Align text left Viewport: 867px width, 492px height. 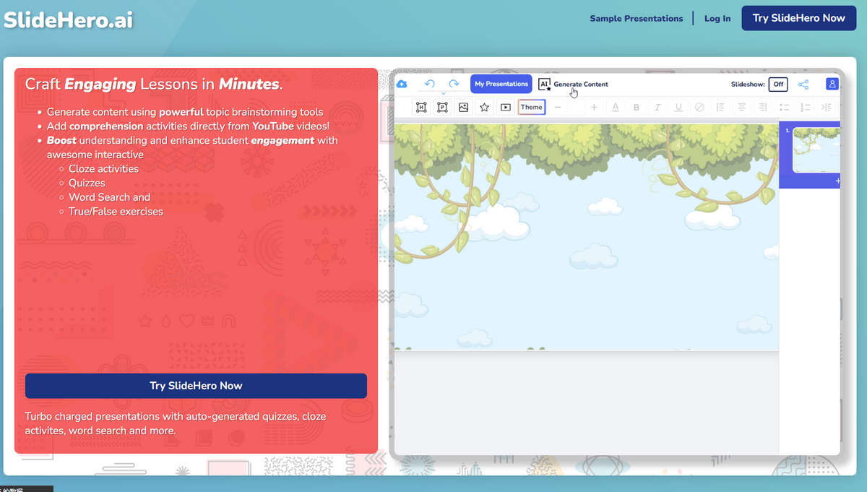pos(720,107)
